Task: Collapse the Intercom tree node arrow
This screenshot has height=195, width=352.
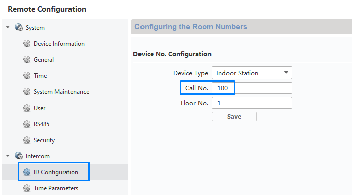Action: (x=8, y=156)
